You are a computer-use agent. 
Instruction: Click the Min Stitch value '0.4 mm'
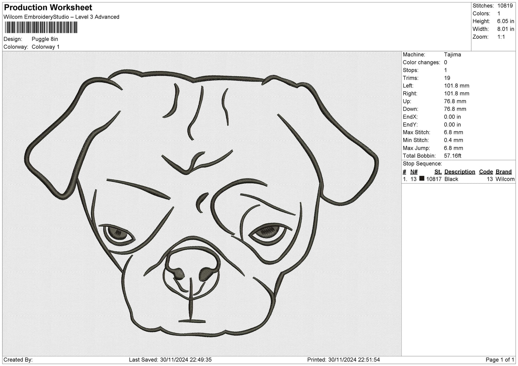click(453, 140)
